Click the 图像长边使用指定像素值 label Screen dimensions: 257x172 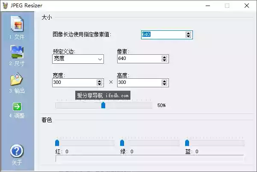click(82, 34)
